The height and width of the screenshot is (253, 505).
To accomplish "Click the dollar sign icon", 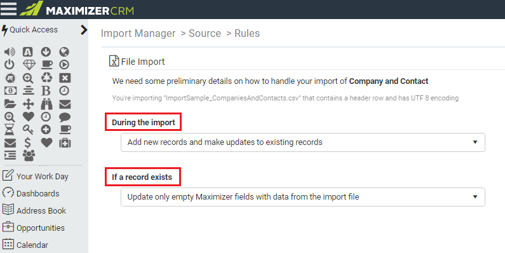I will 28,142.
